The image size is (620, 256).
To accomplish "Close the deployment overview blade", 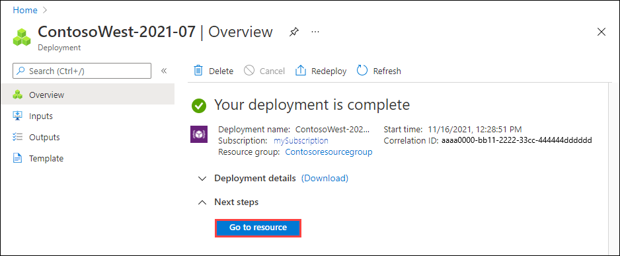I will coord(601,32).
